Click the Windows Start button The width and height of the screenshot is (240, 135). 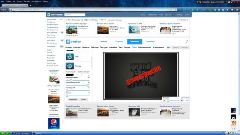[x=5, y=133]
